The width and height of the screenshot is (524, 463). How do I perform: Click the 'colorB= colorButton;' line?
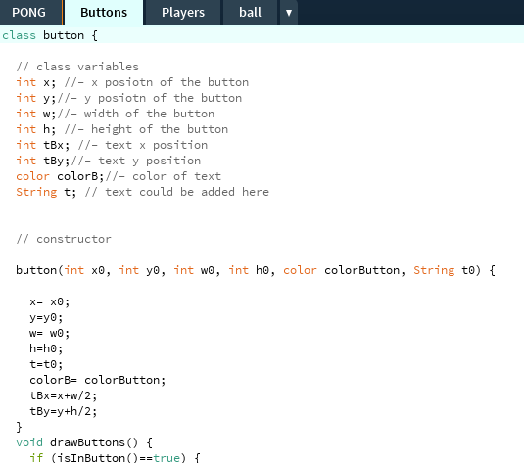coord(98,380)
